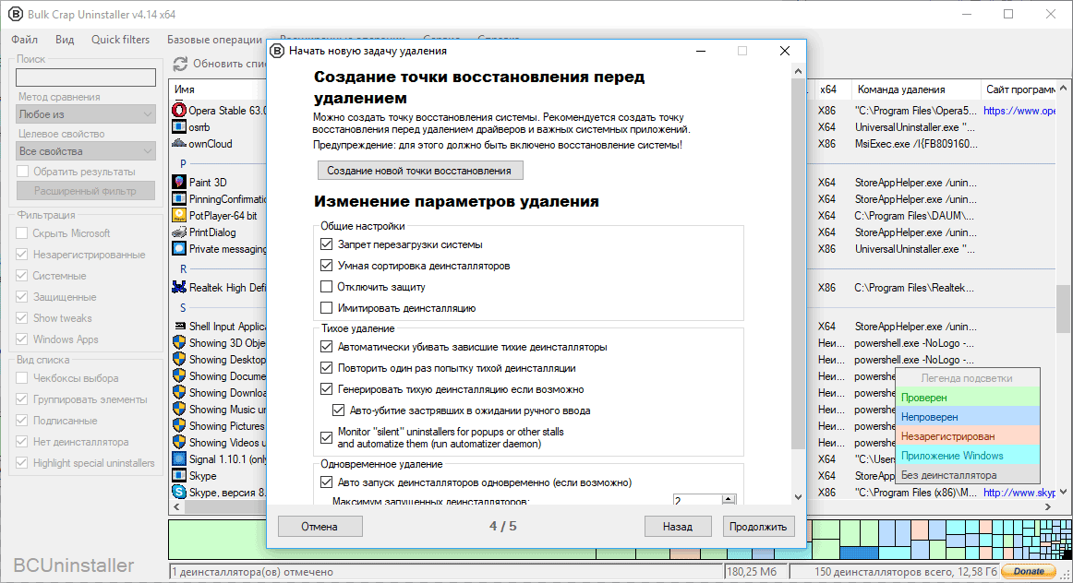Toggle Скрыть Microsoft filter checkbox
The image size is (1073, 583).
click(x=22, y=233)
